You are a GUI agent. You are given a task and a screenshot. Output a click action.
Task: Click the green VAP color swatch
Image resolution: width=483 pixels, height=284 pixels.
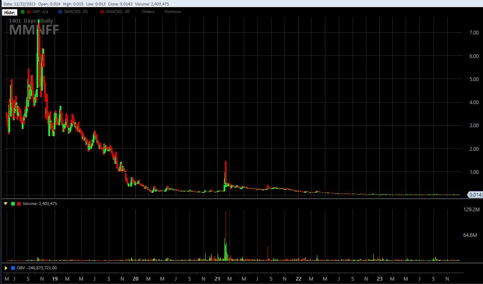tap(22, 12)
